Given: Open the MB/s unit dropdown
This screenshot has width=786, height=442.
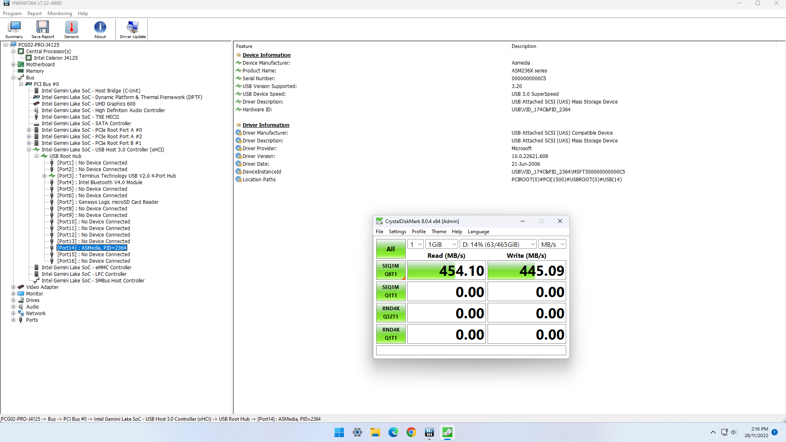Looking at the screenshot, I should [x=552, y=244].
